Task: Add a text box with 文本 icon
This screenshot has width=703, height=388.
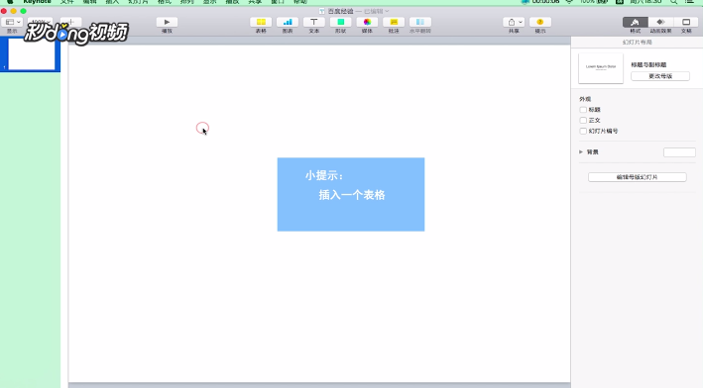Action: point(314,22)
